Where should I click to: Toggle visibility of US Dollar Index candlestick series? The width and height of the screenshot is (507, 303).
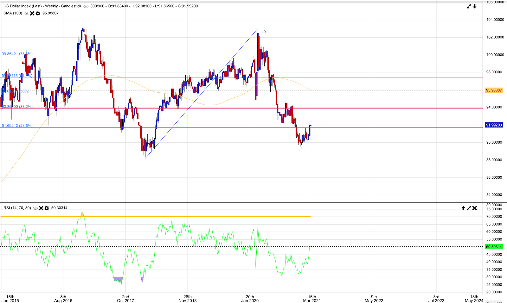click(86, 6)
